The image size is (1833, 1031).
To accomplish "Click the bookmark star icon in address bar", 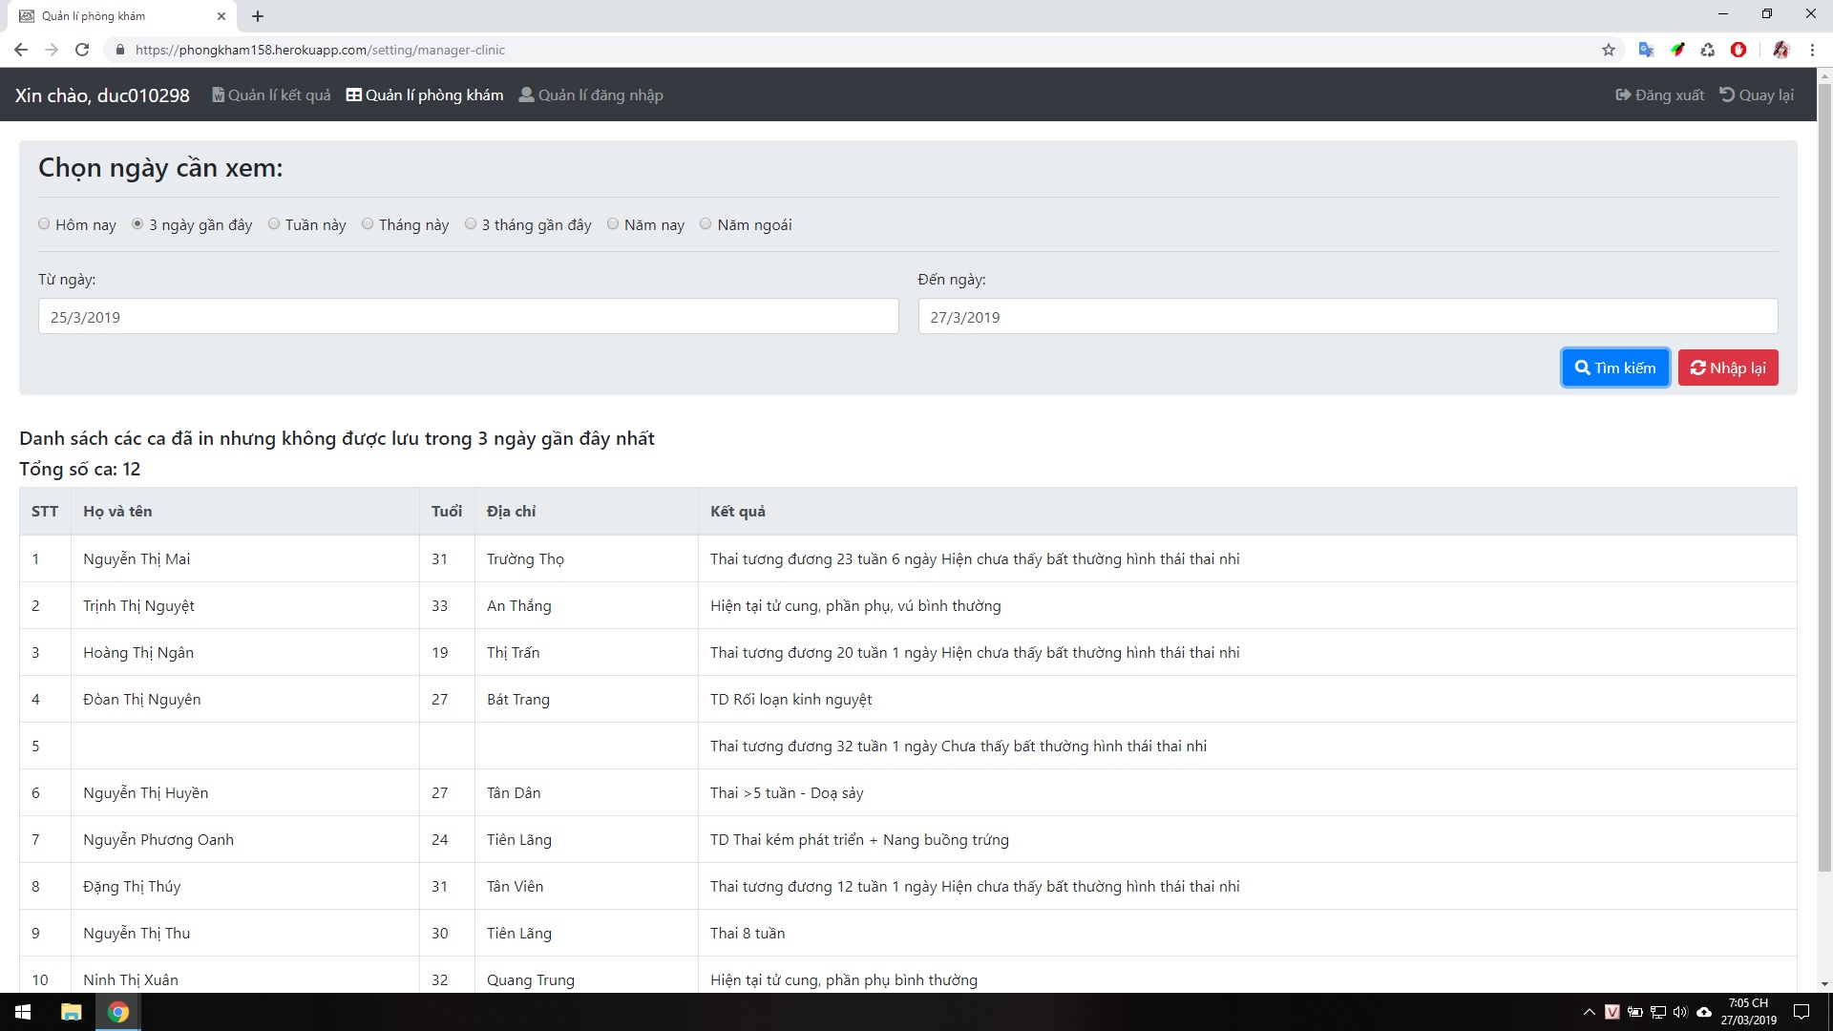I will [x=1609, y=50].
